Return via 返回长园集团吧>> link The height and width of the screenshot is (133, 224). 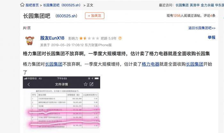[x=202, y=28]
